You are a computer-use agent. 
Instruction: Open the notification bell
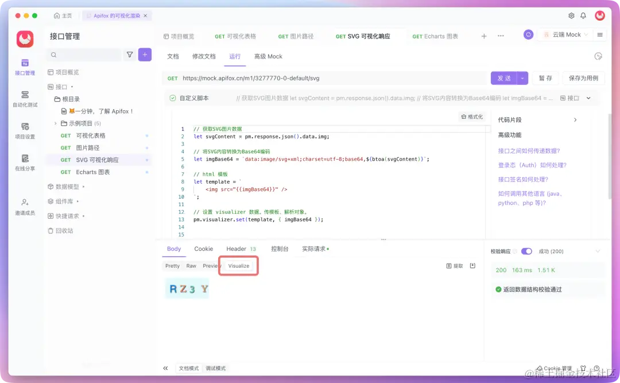tap(583, 16)
